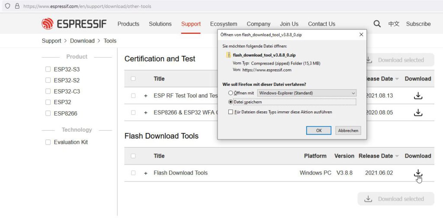Click 'ESP RF Test Tool' row title
The width and height of the screenshot is (443, 223).
[186, 96]
